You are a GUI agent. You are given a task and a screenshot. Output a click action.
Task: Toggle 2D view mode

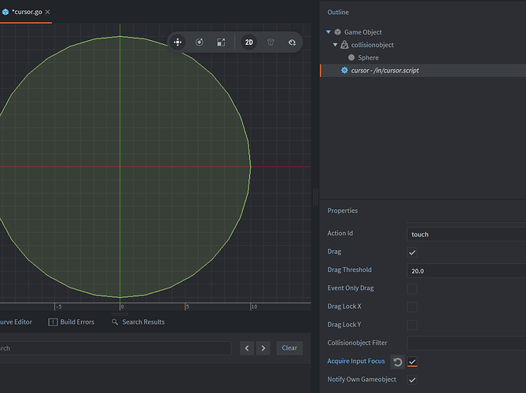(249, 42)
